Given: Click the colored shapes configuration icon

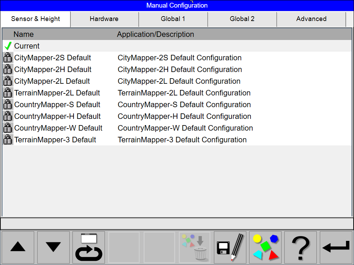Looking at the screenshot, I should [265, 247].
